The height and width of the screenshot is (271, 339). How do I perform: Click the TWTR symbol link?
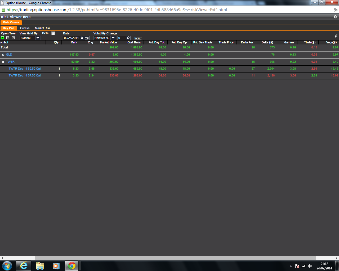coord(10,62)
